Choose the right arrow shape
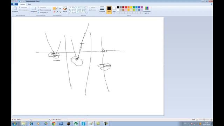 click(80, 10)
